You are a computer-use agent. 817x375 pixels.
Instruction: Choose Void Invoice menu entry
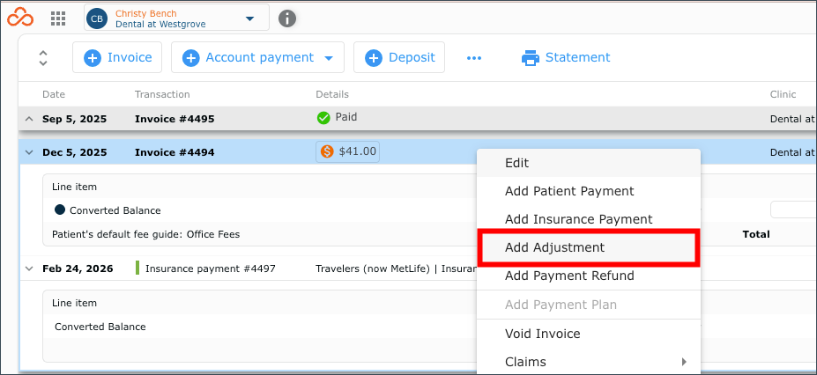[x=589, y=334]
